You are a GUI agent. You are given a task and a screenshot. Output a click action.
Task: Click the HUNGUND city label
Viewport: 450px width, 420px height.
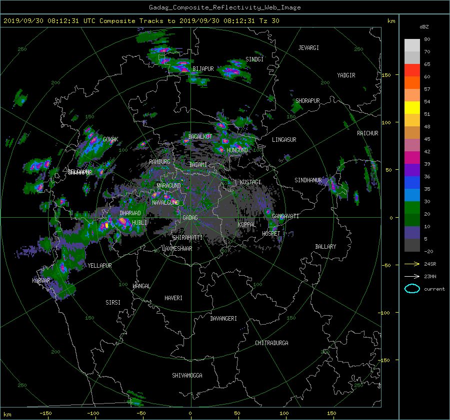[x=237, y=150]
